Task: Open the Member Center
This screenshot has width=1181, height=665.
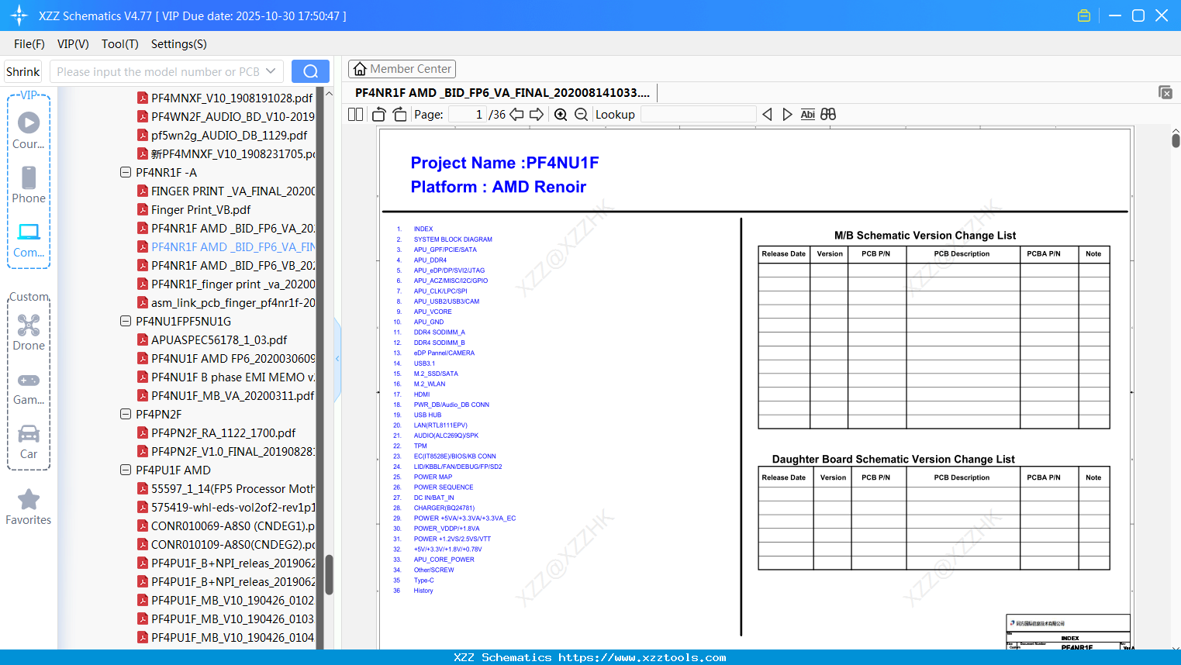Action: [x=402, y=69]
